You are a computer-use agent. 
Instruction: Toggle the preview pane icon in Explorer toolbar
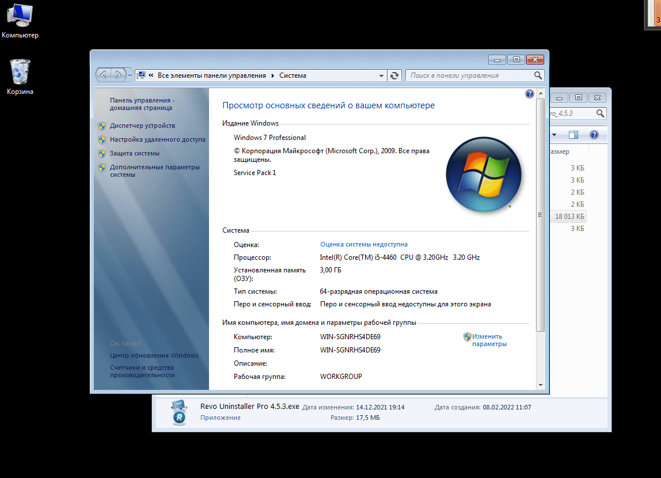click(573, 135)
